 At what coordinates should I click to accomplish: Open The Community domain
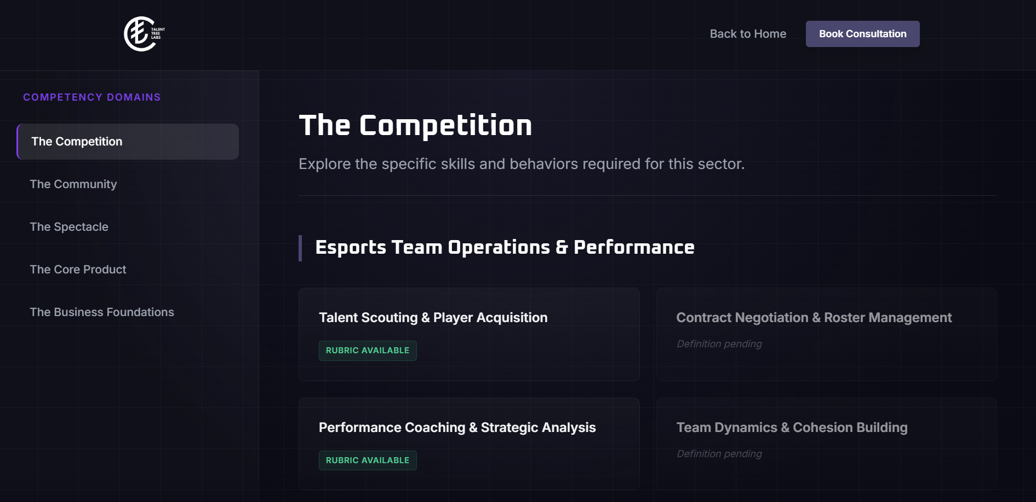point(73,184)
